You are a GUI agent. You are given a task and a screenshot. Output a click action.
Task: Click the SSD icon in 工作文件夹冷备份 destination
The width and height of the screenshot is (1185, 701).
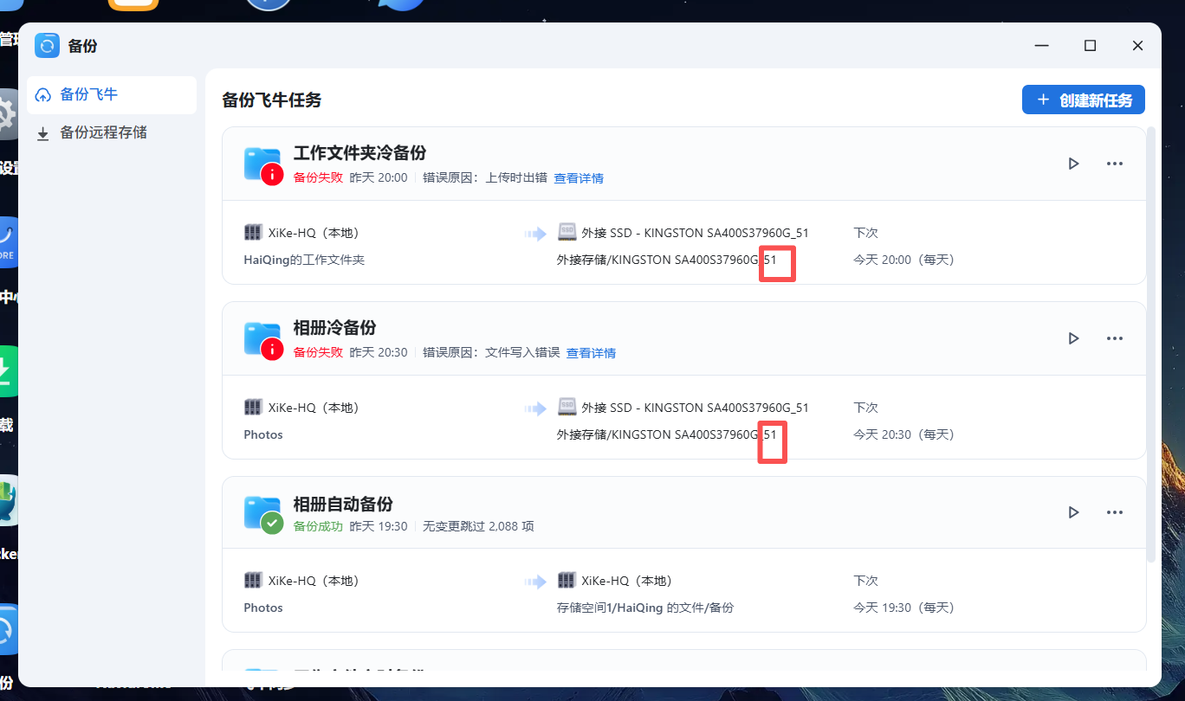[x=567, y=233]
